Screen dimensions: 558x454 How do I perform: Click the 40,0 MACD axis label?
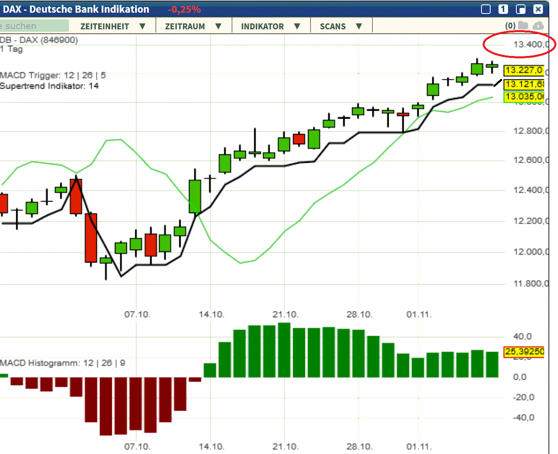pos(522,337)
